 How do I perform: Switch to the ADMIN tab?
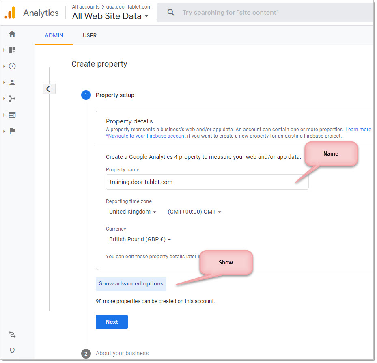[x=54, y=36]
